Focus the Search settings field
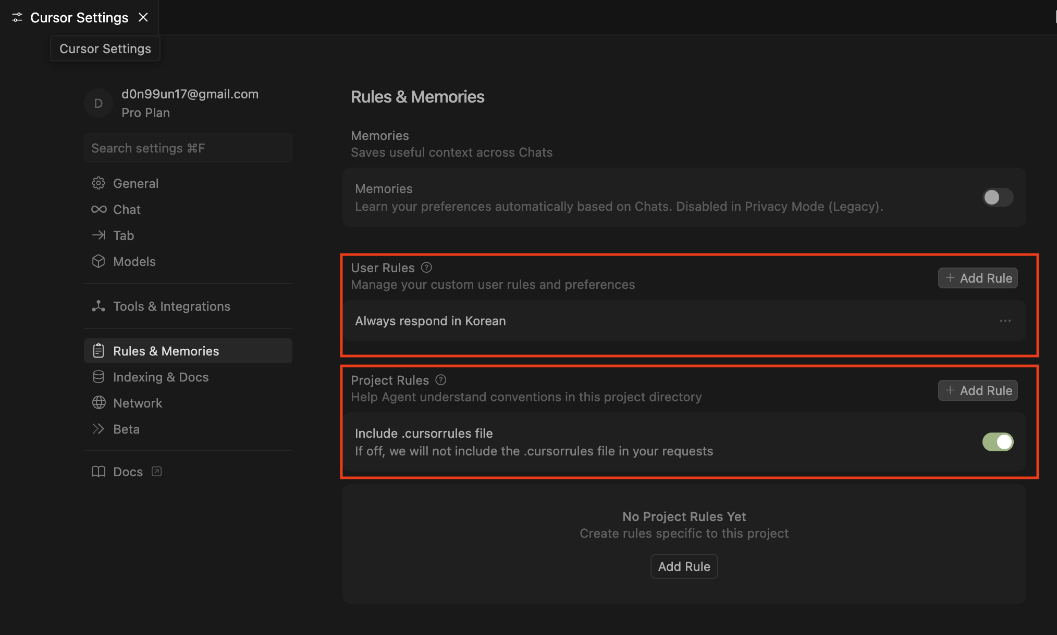 pos(188,148)
